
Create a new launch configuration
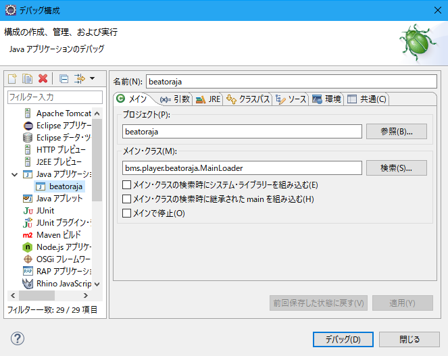pyautogui.click(x=12, y=78)
